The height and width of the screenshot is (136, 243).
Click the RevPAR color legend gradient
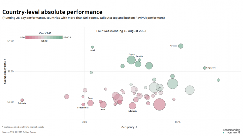coord(44,37)
